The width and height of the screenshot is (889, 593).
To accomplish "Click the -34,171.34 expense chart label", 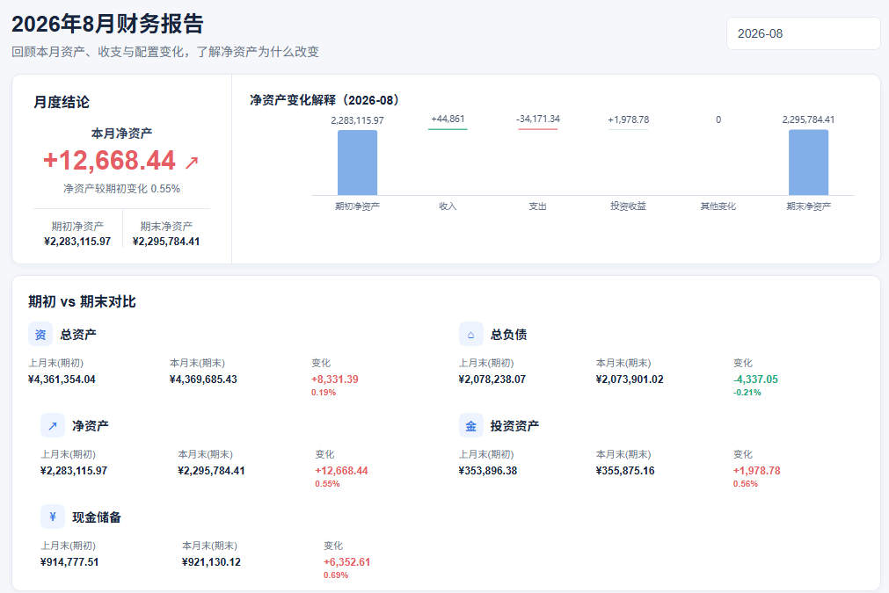I will click(x=538, y=119).
